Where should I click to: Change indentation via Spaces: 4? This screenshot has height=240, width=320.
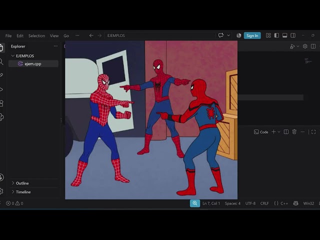[232, 203]
